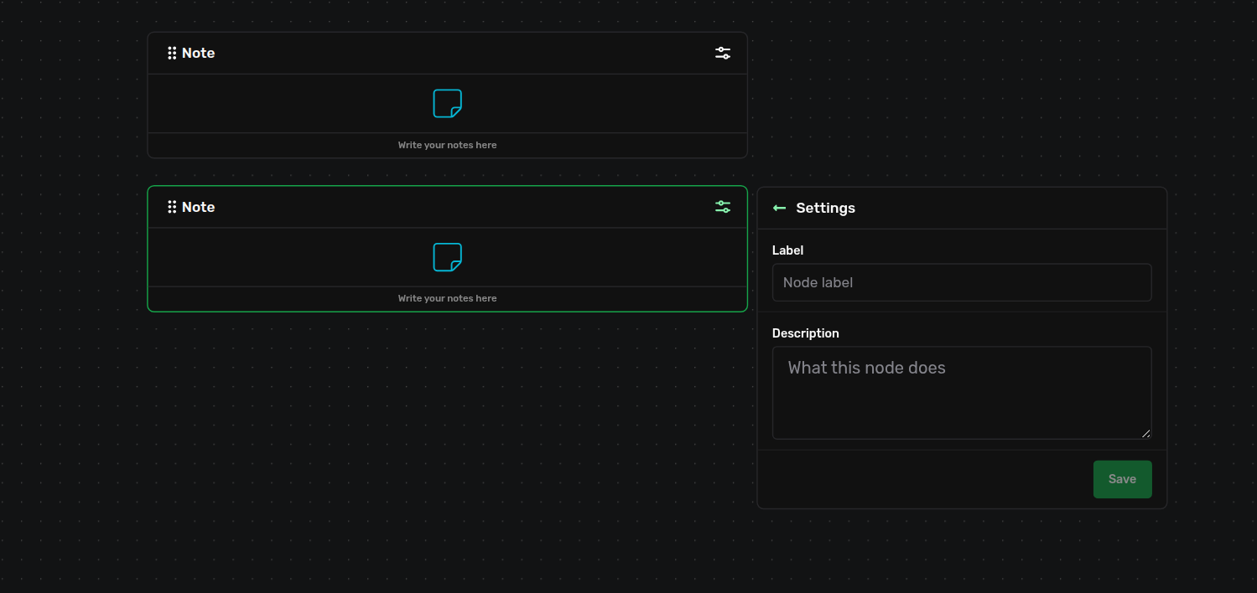Grab the drag handle of top Note node
1257x593 pixels.
click(172, 53)
